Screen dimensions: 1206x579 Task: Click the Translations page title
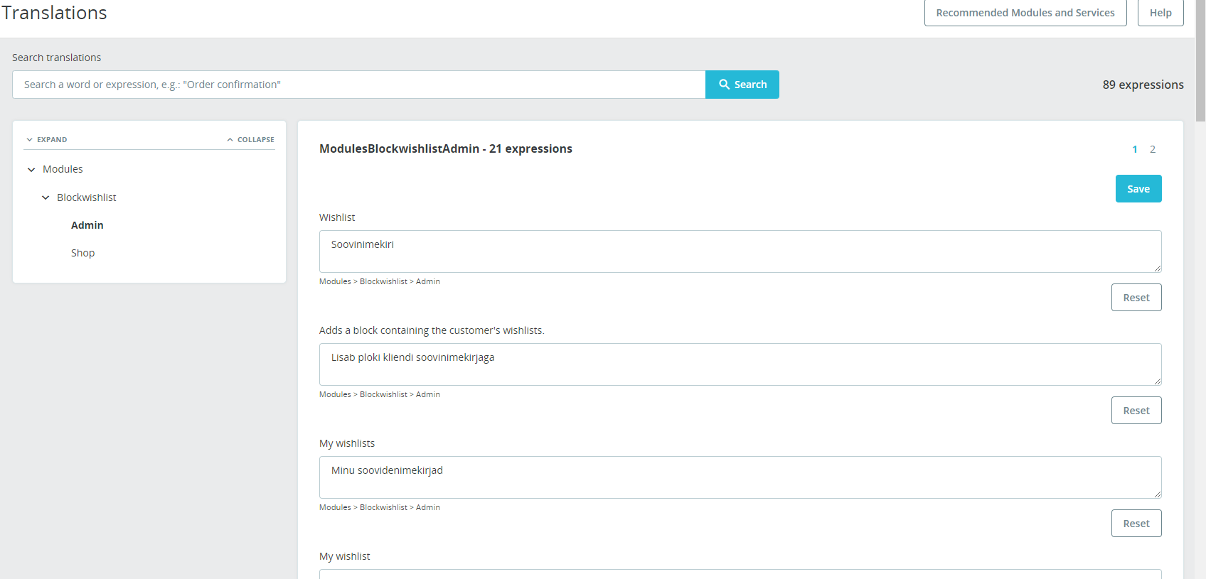click(x=54, y=13)
